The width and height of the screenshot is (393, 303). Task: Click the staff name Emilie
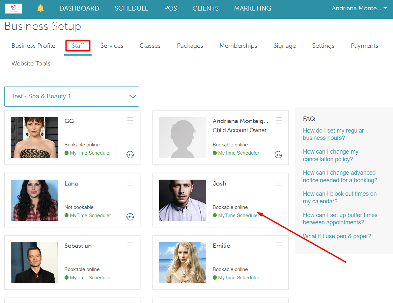point(221,246)
